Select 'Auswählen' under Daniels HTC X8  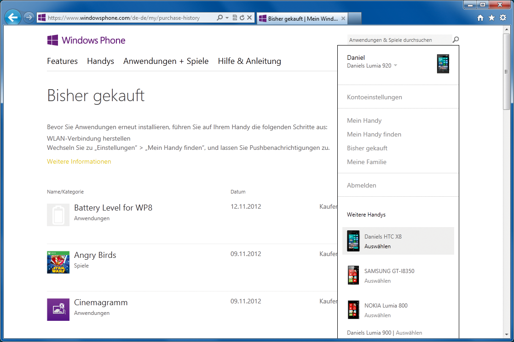[x=378, y=246]
